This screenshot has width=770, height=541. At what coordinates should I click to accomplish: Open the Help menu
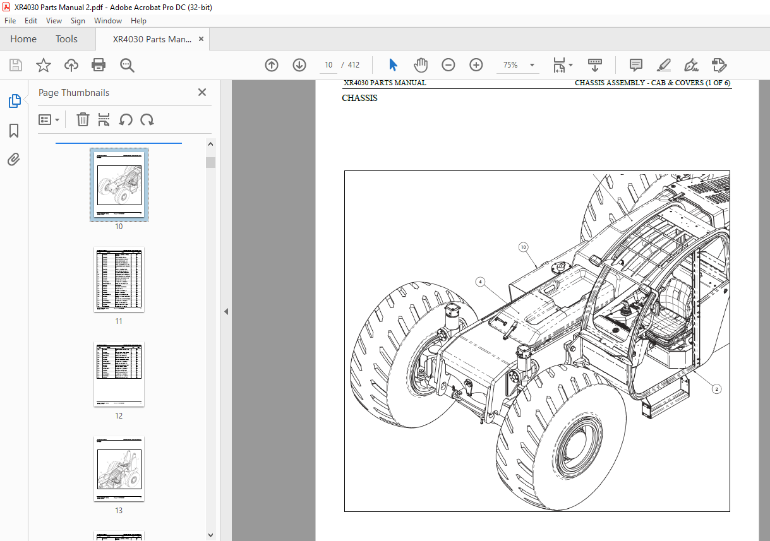138,21
